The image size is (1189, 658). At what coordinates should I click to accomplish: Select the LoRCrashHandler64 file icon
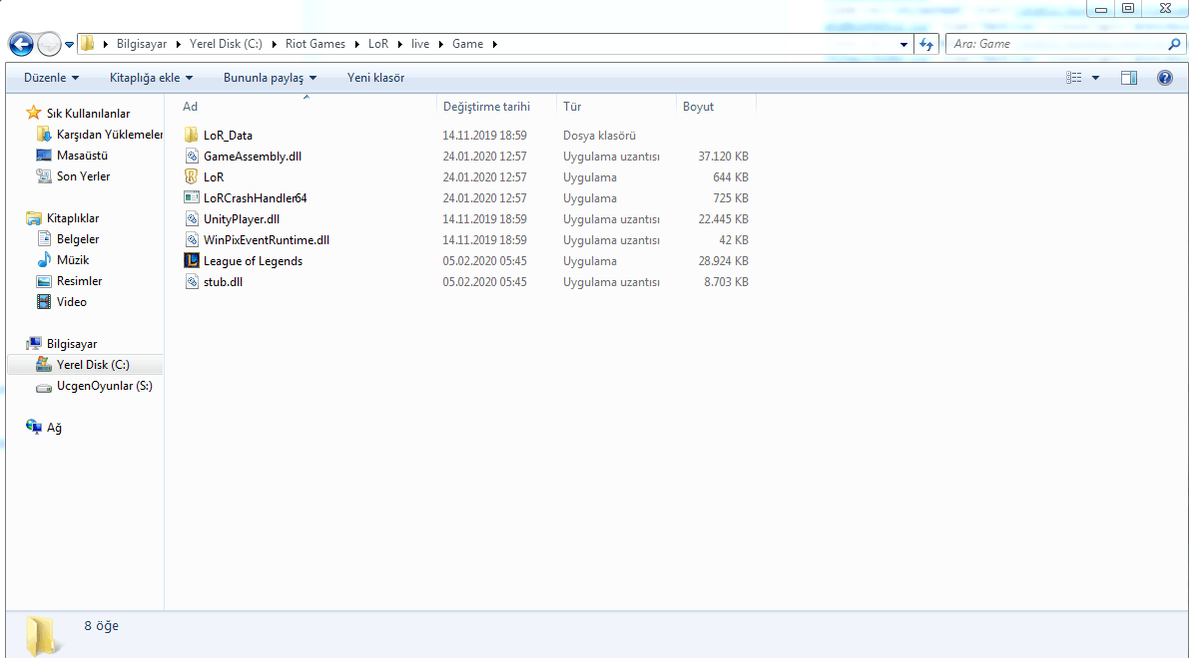point(191,197)
